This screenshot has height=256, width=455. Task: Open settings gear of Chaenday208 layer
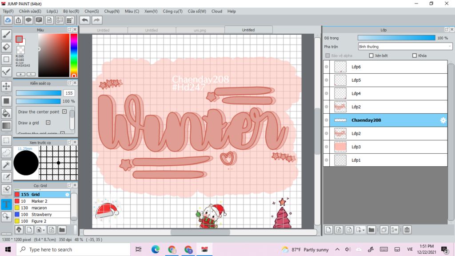tap(443, 120)
